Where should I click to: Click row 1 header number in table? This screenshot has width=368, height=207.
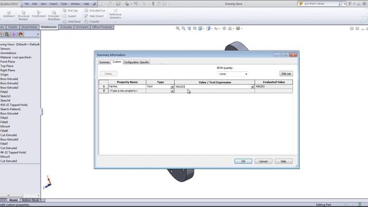click(x=103, y=87)
